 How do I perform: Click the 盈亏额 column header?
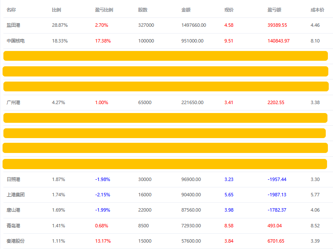tap(274, 10)
